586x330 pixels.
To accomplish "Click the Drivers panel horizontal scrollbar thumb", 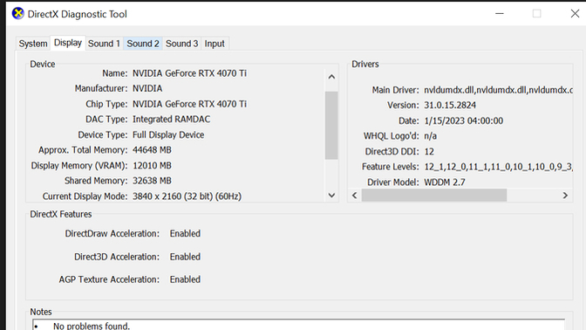I will 434,196.
